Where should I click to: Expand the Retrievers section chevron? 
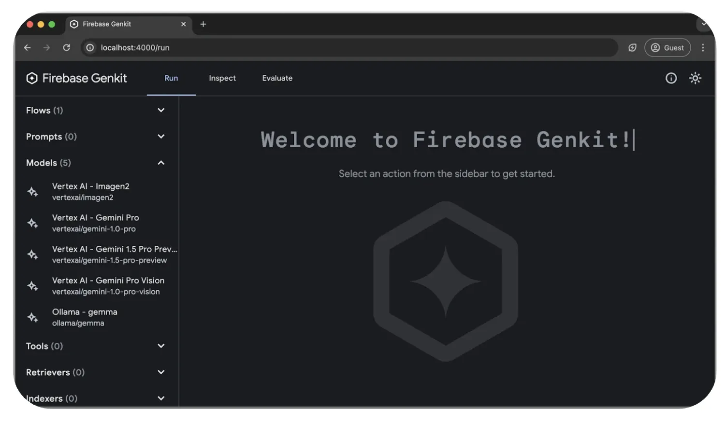[161, 372]
